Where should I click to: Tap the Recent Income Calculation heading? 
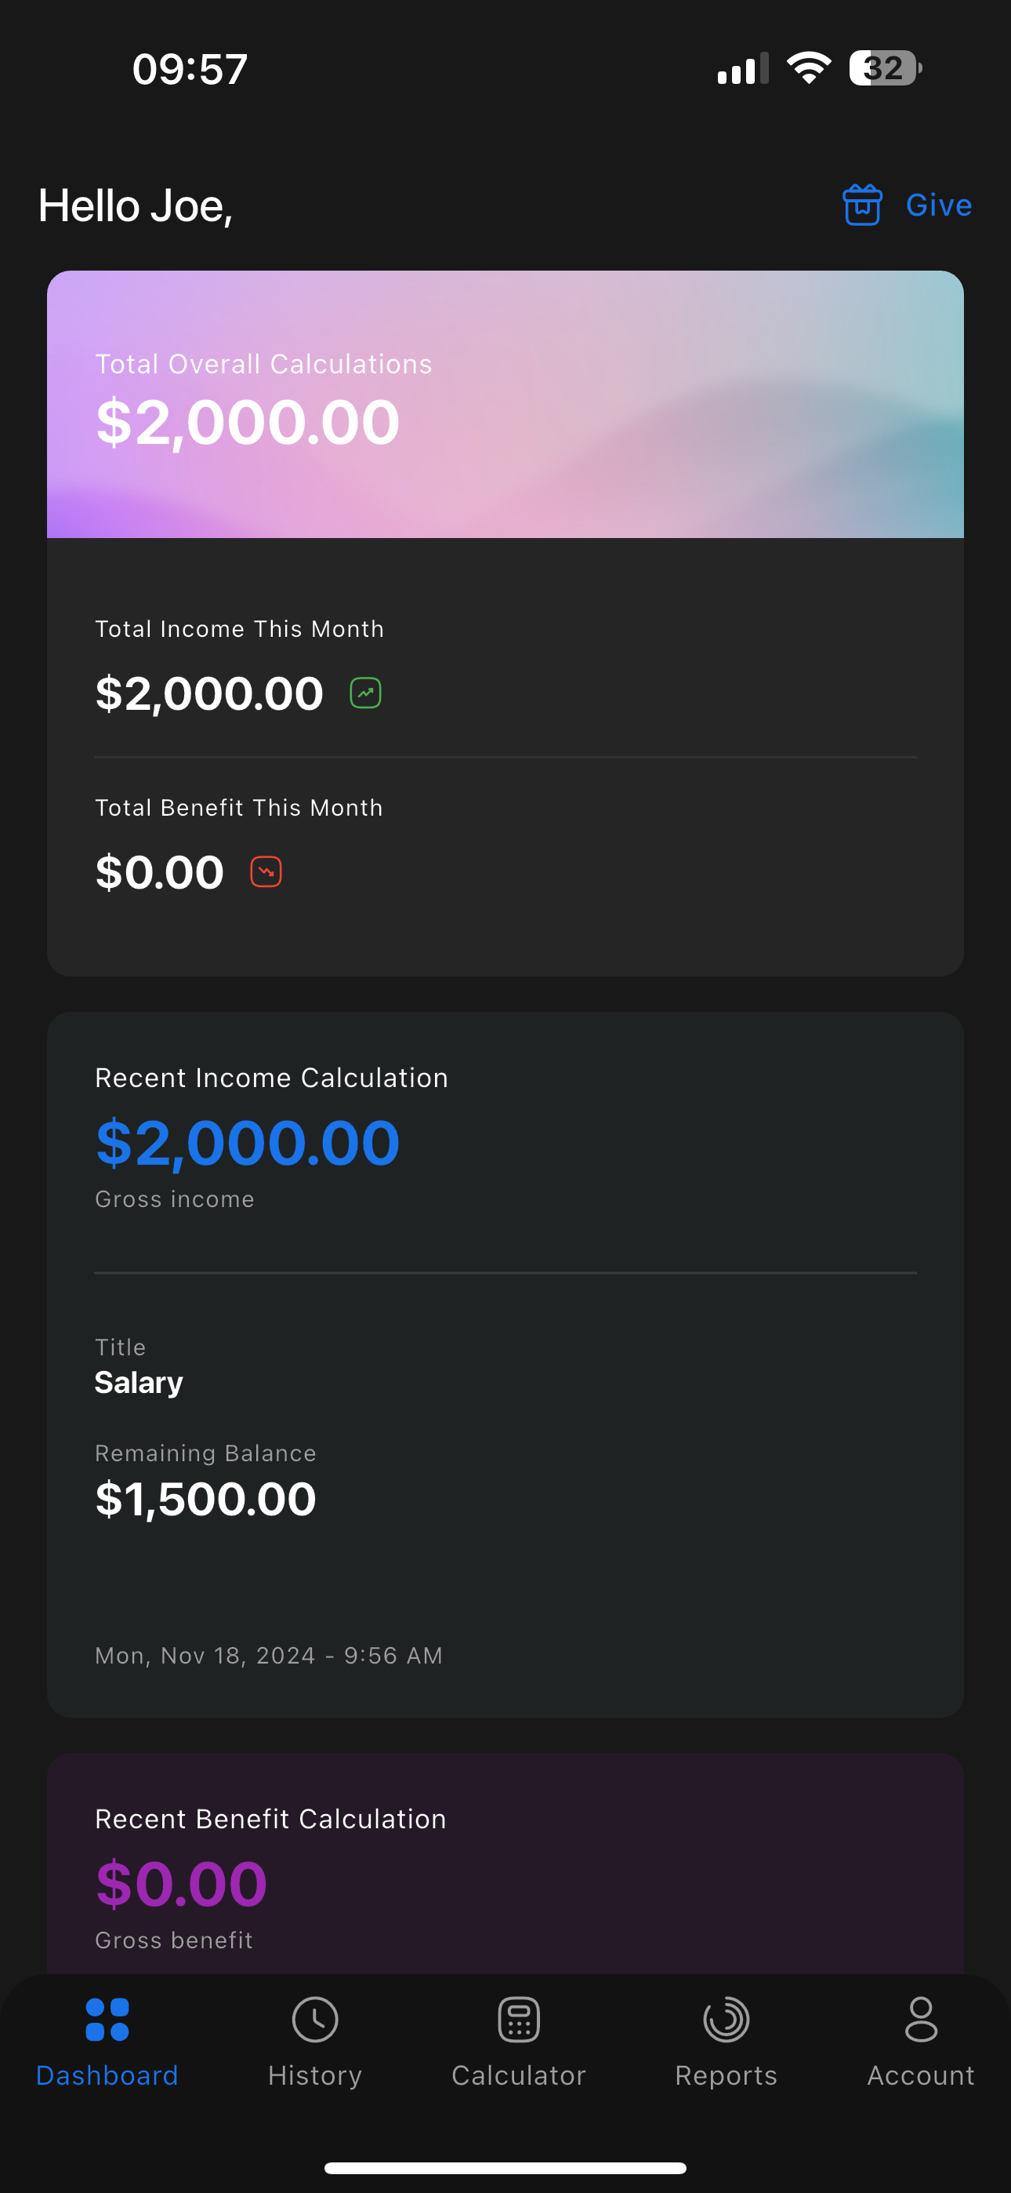coord(271,1078)
